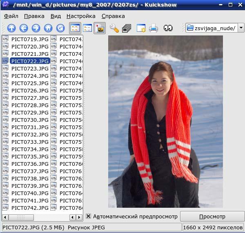Image resolution: width=245 pixels, height=233 pixels.
Task: Click the eyes icon in toolbar
Action: (x=168, y=28)
